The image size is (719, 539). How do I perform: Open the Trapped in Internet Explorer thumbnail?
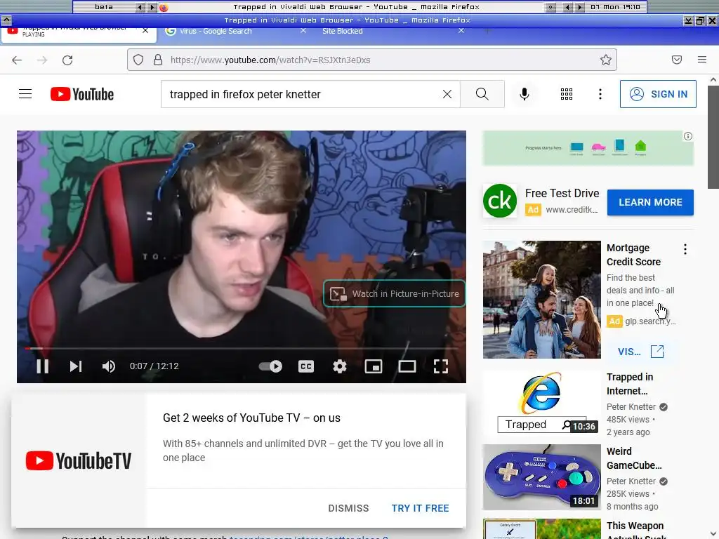pos(541,403)
